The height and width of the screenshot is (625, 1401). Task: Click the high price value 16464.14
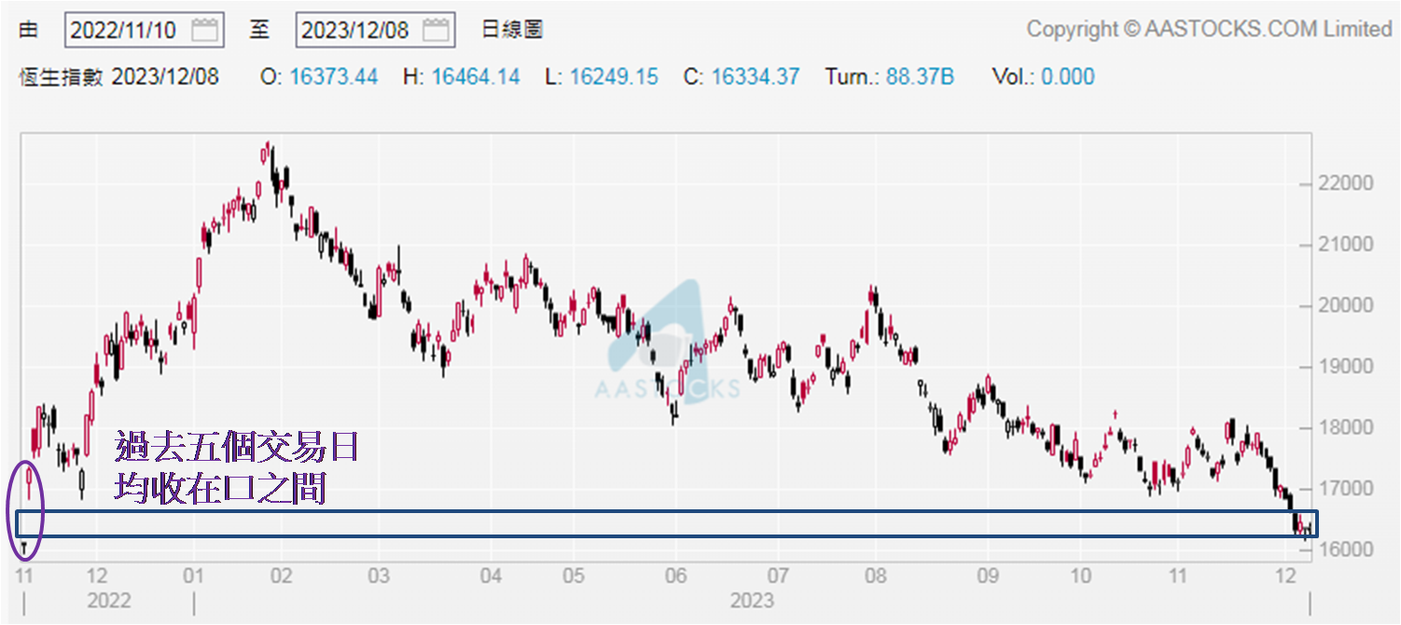click(x=475, y=77)
